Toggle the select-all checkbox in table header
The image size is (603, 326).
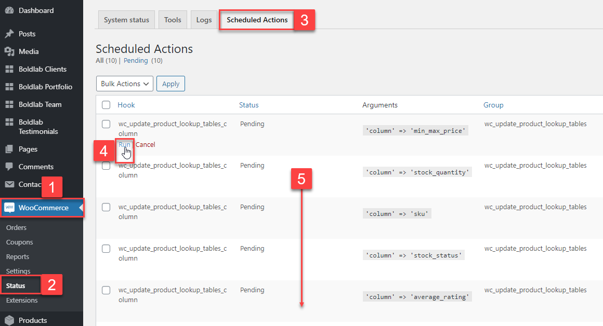pyautogui.click(x=106, y=105)
